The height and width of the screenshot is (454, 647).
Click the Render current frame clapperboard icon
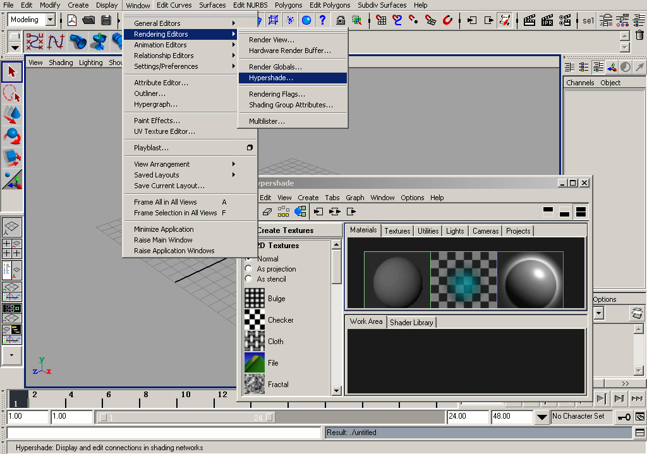(529, 20)
